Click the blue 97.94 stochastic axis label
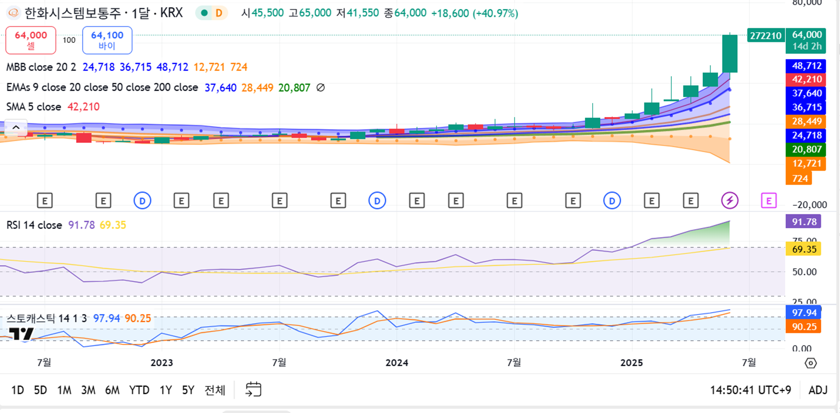 804,313
